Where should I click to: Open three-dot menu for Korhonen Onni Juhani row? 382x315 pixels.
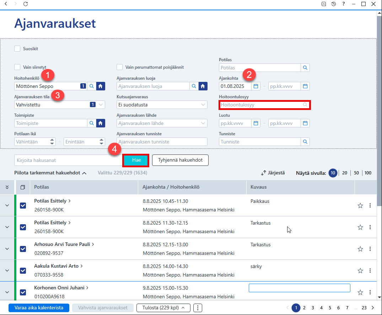370,292
